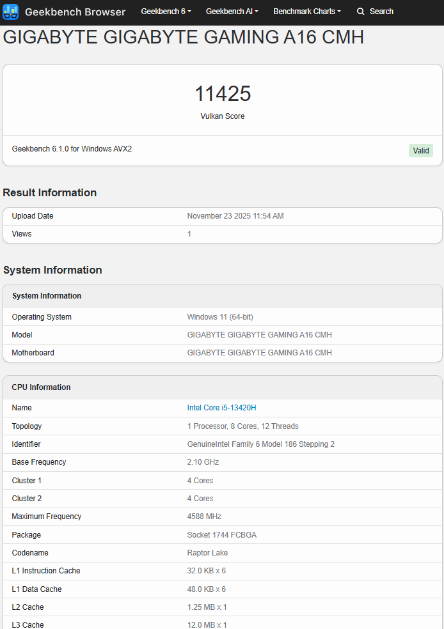Click the large System Information section heading
The image size is (444, 629).
point(52,270)
